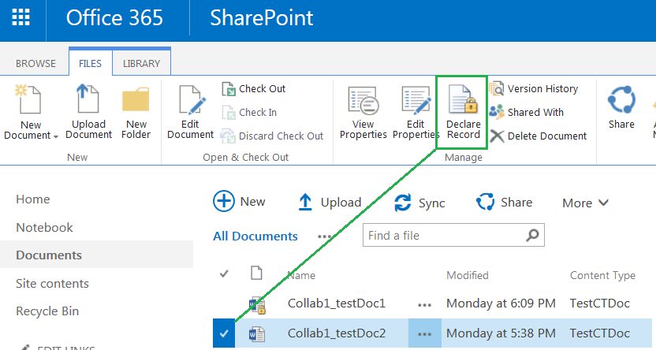Screen dimensions: 656x350
Task: Open the Site contents navigation link
Action: (x=52, y=283)
